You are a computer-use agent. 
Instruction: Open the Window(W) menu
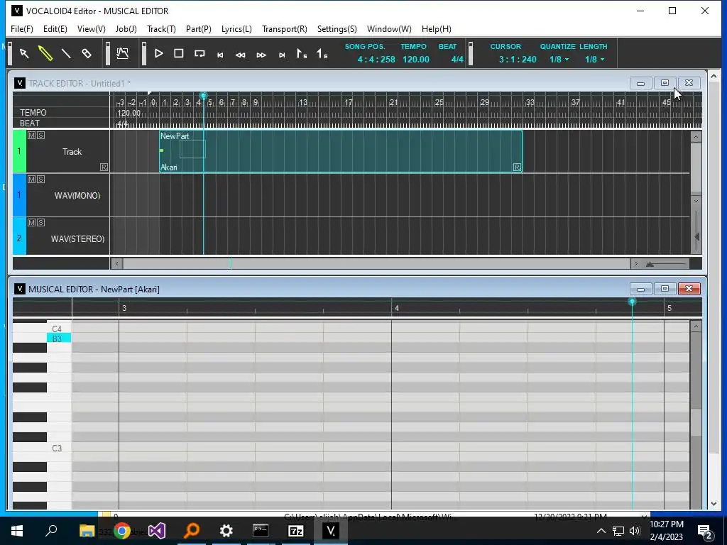pyautogui.click(x=389, y=28)
